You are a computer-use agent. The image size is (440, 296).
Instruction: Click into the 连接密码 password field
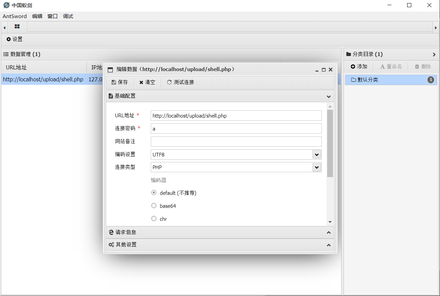pyautogui.click(x=236, y=129)
